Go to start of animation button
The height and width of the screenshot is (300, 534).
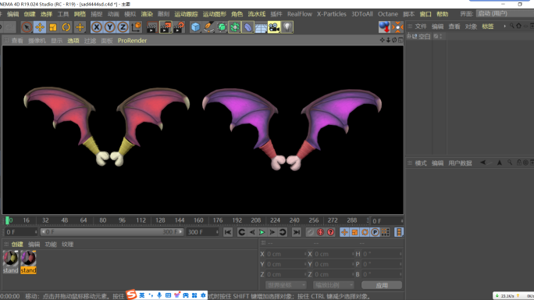[228, 232]
